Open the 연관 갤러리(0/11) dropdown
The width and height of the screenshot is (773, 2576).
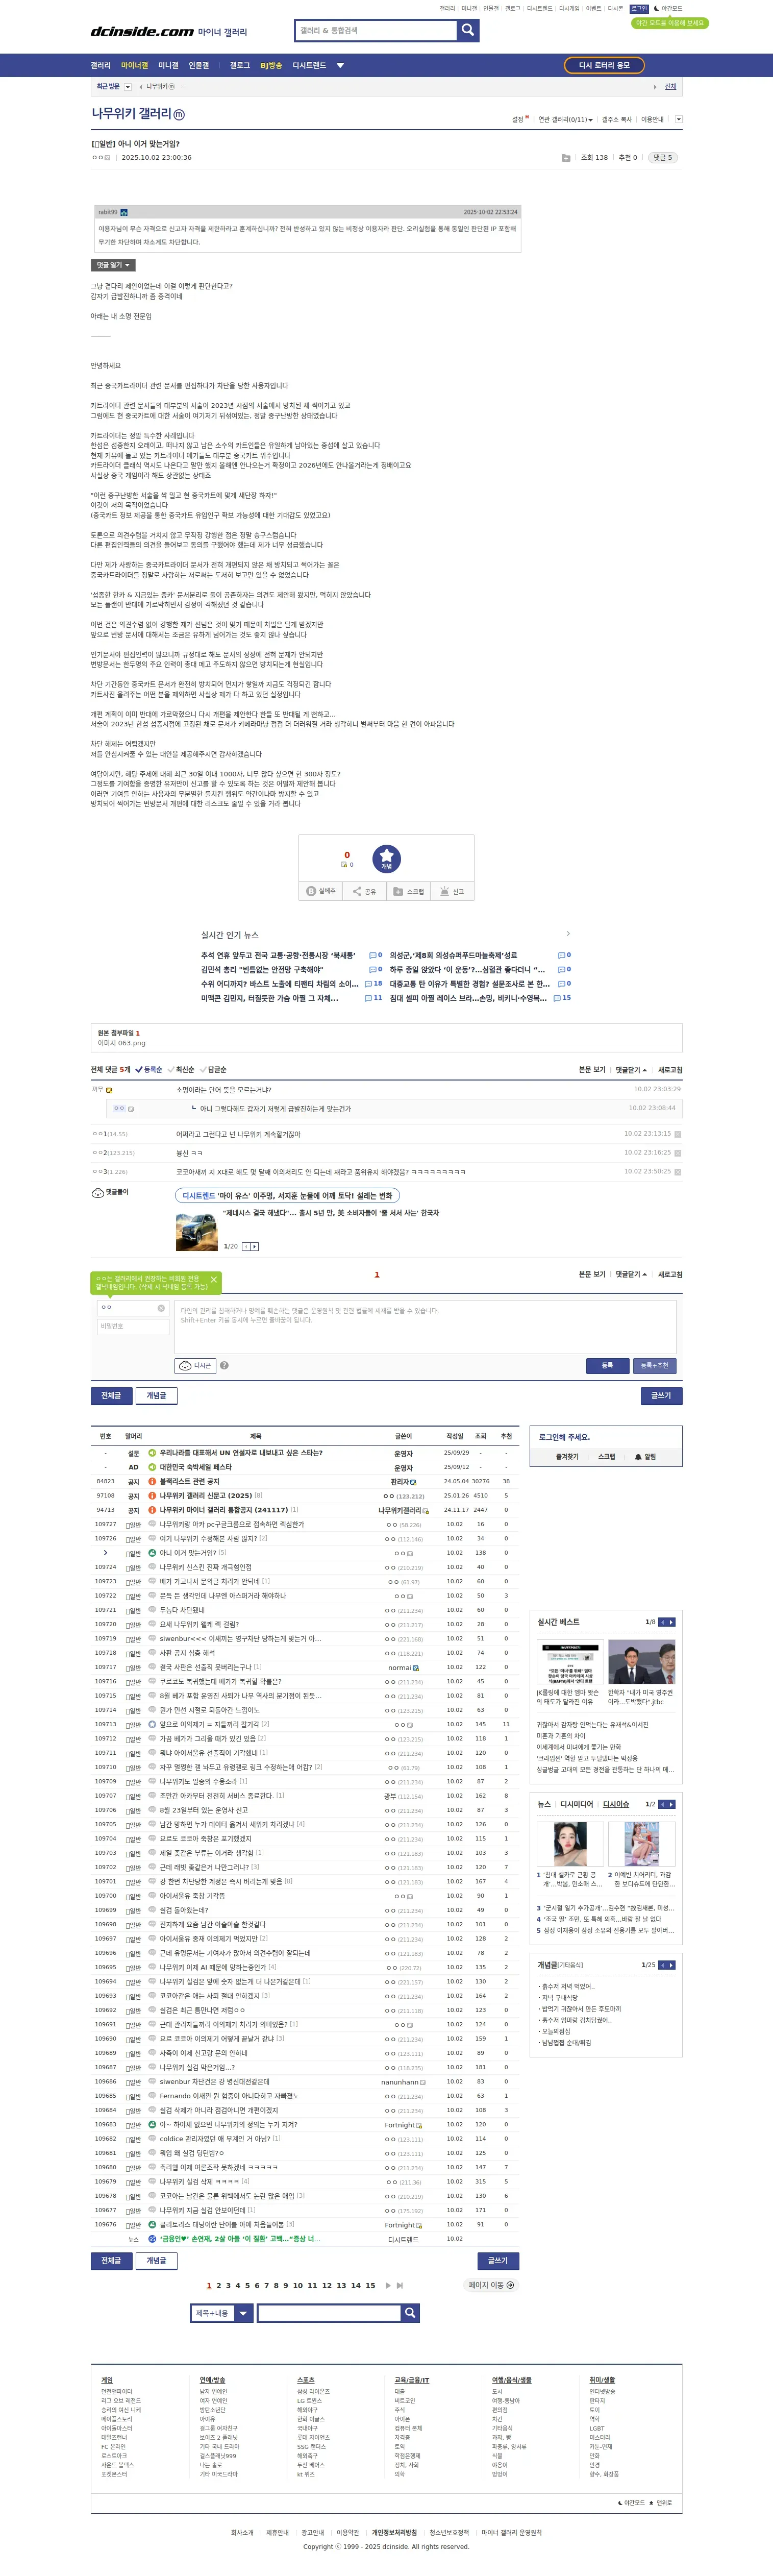(566, 119)
